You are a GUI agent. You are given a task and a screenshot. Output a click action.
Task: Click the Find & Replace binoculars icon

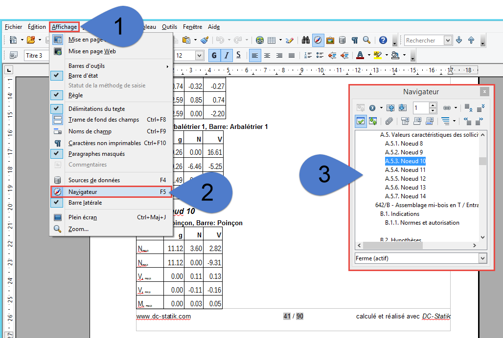tap(306, 40)
